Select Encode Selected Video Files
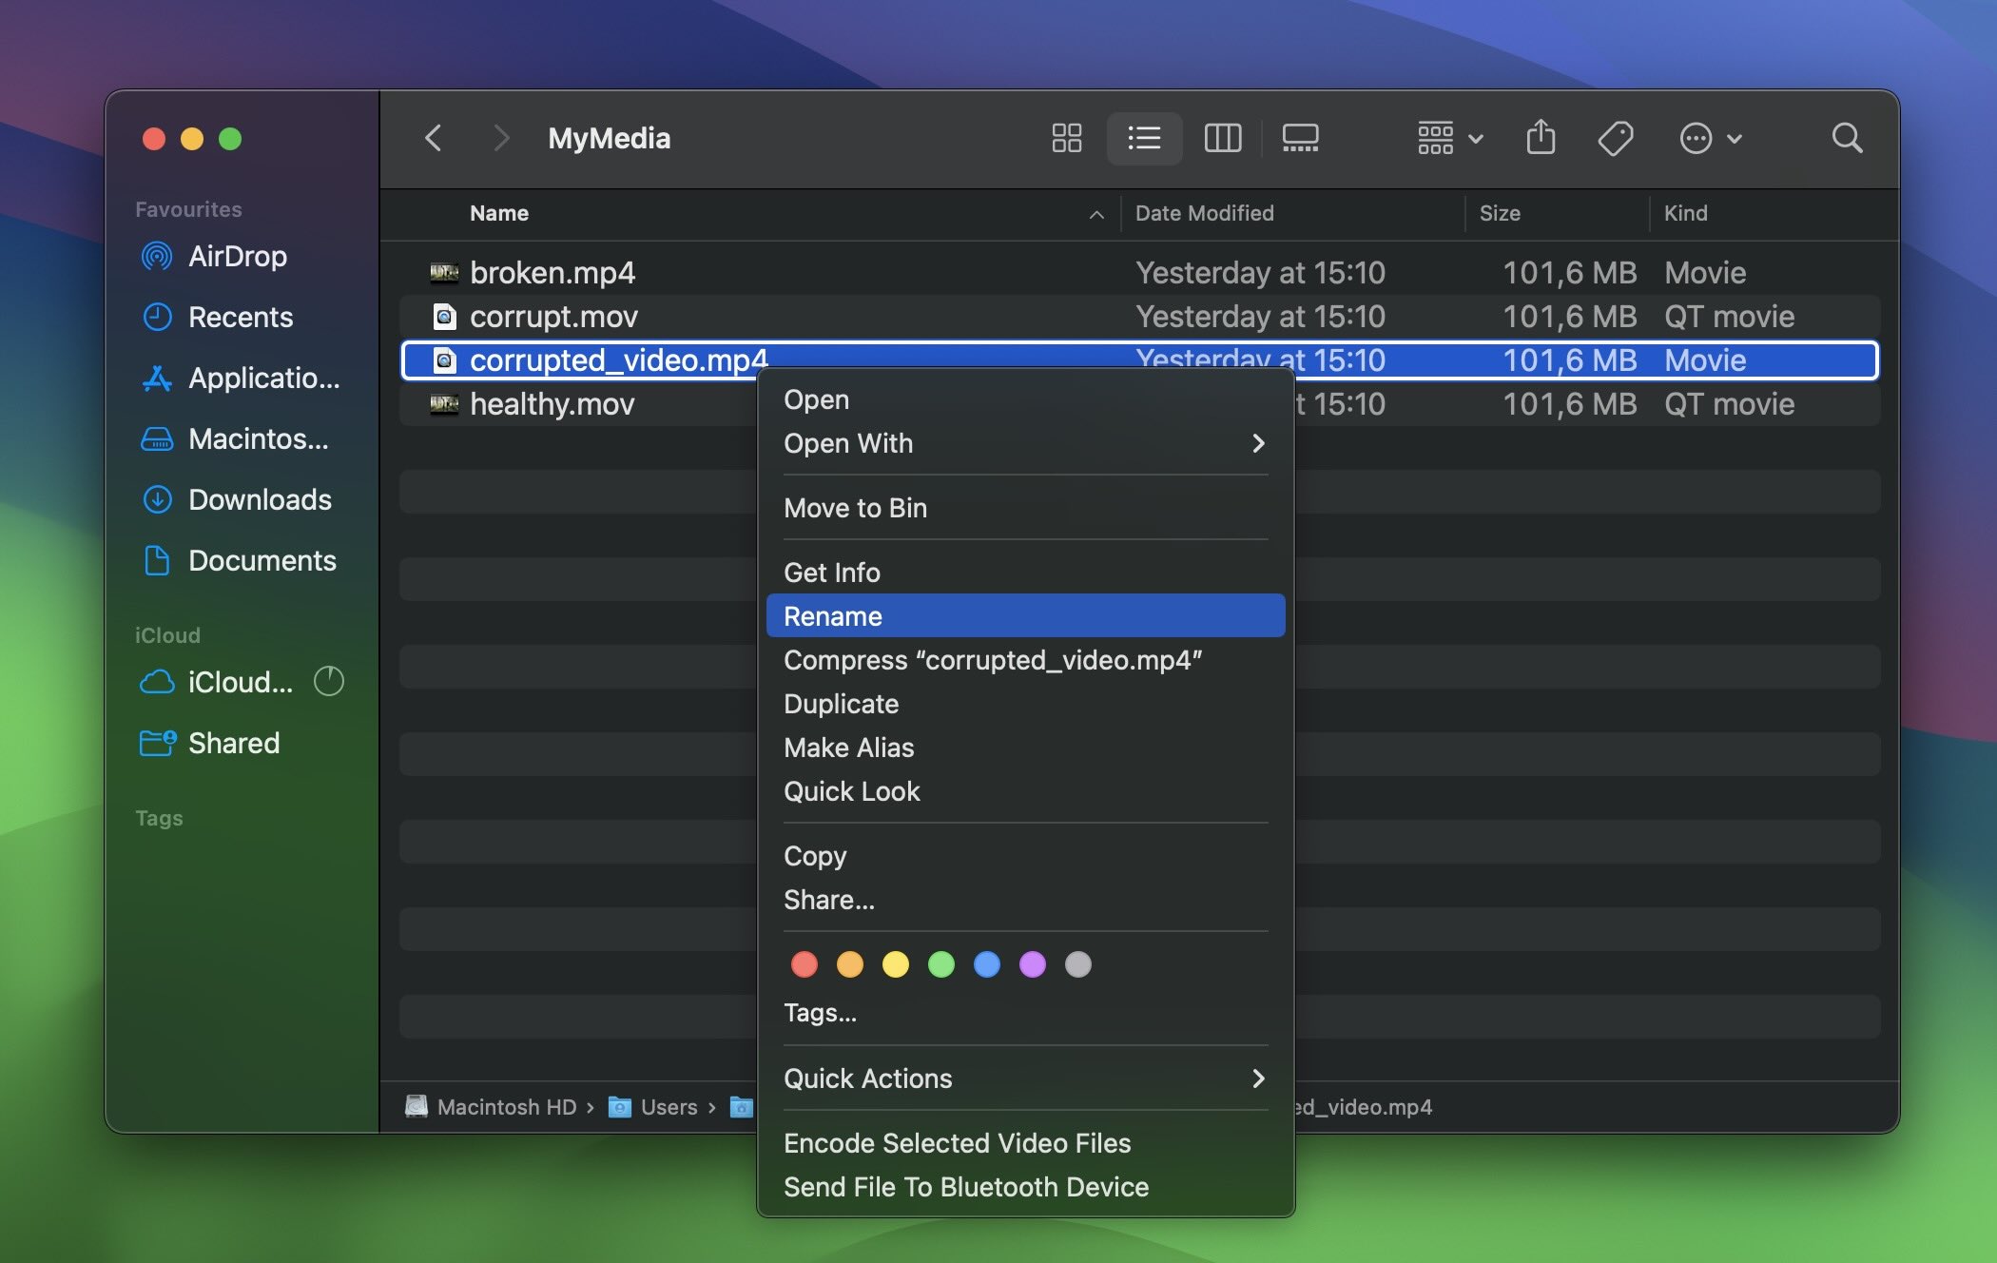This screenshot has width=1997, height=1263. tap(956, 1142)
